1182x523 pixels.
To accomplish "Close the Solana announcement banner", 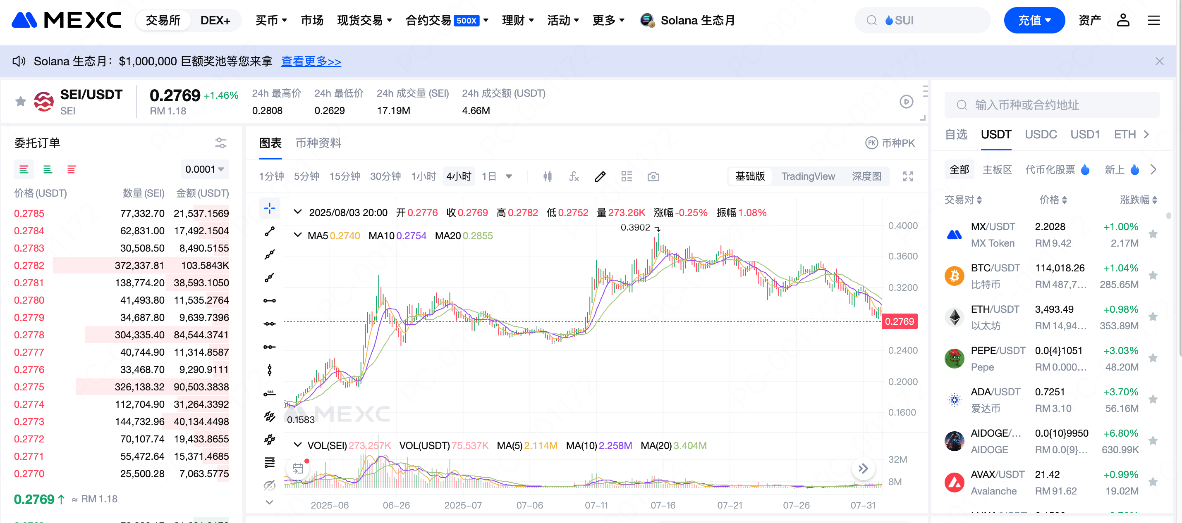I will [x=1160, y=62].
